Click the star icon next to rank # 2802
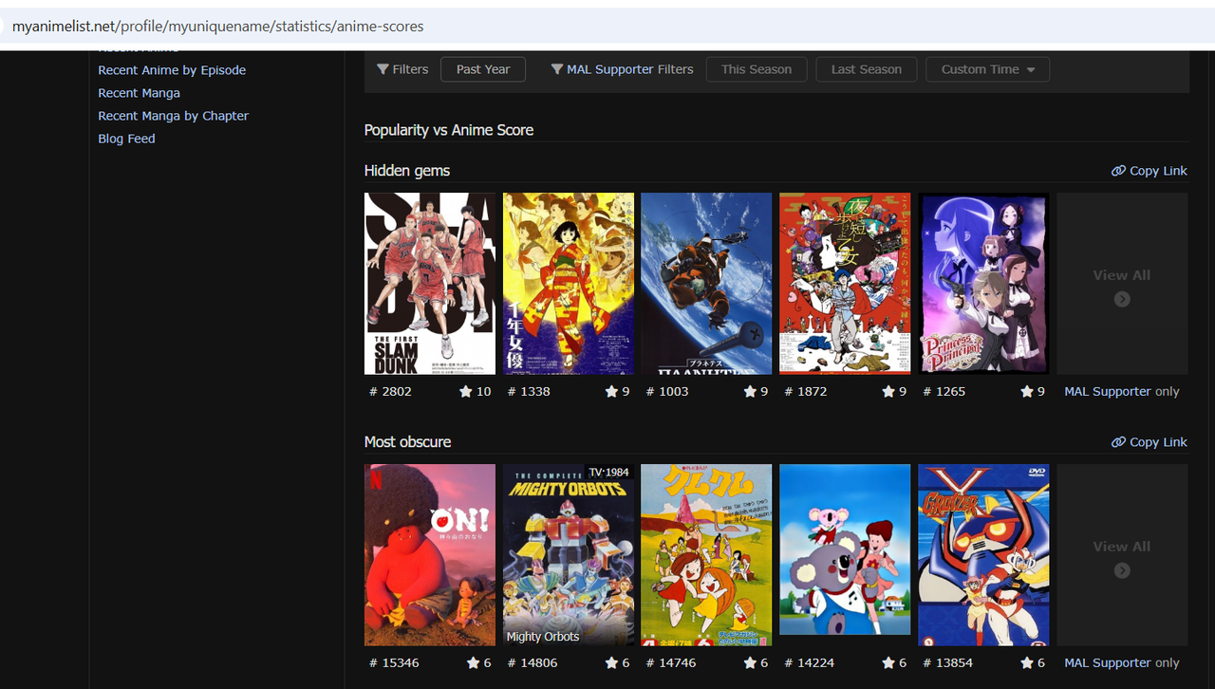Screen dimensions: 1215x689 [x=466, y=391]
